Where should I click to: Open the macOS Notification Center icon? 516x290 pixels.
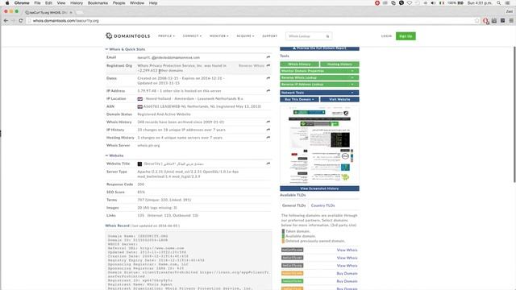[508, 3]
